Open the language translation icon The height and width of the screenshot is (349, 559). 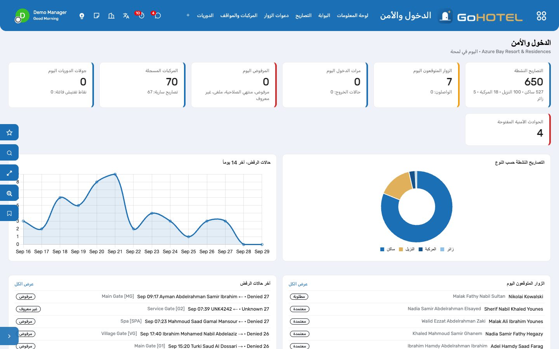point(126,16)
